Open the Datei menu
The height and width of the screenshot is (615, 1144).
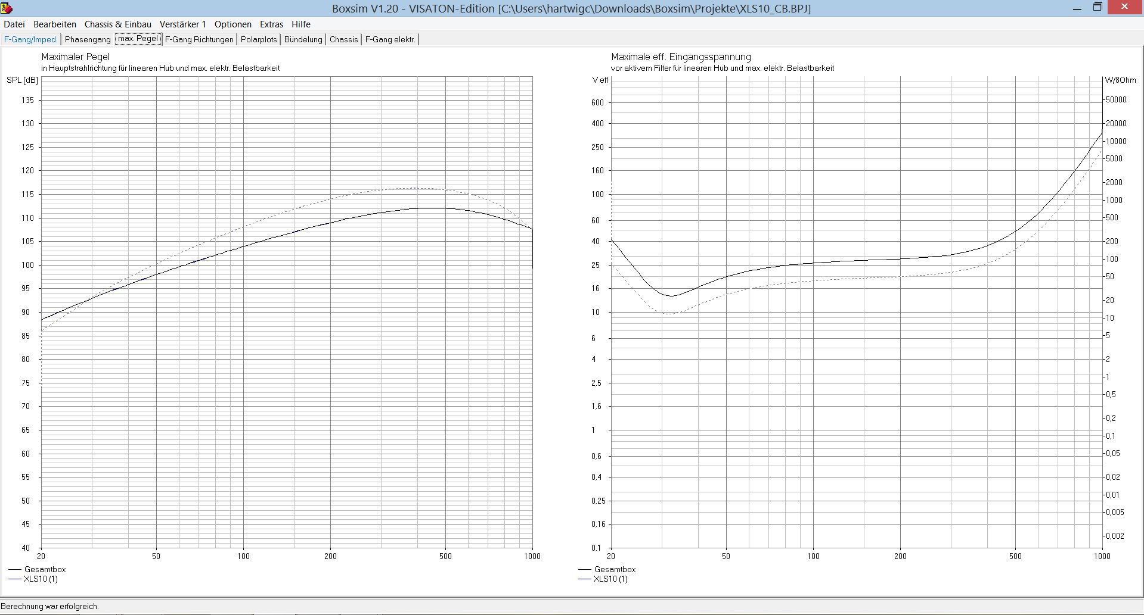[14, 24]
